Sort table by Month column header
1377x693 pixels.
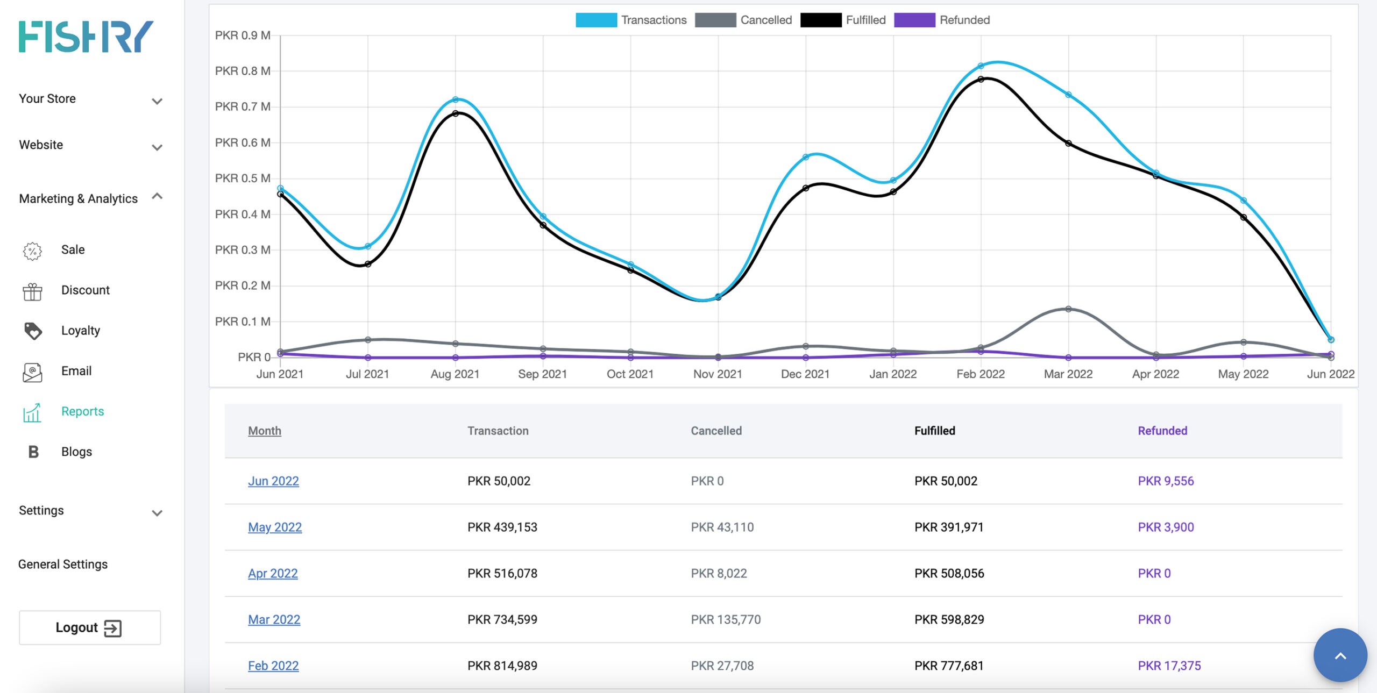(264, 431)
